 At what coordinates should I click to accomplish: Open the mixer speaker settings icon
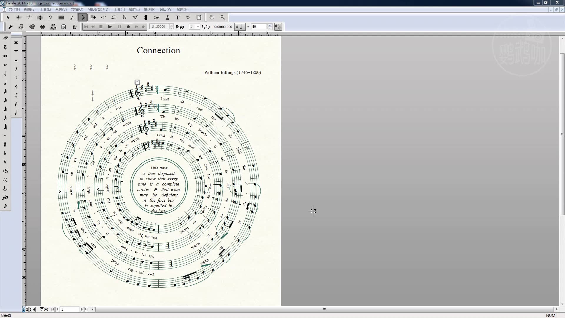278,27
